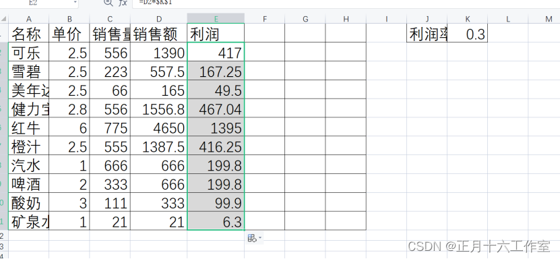Select column L header
This screenshot has height=259, width=560.
(x=508, y=19)
